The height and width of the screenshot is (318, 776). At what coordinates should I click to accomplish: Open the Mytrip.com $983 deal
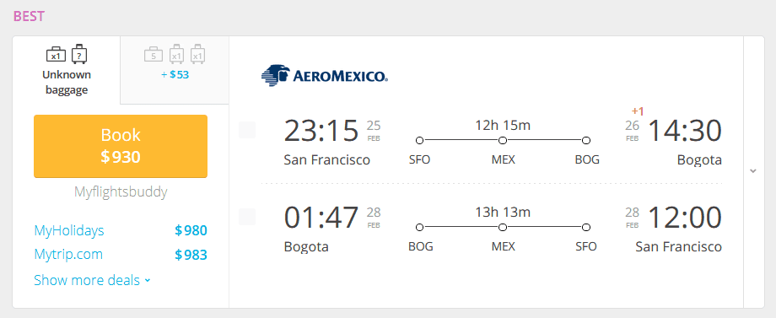[x=121, y=255]
